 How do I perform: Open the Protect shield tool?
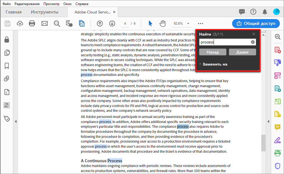278,166
